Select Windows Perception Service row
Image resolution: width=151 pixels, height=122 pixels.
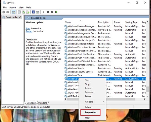tap(105, 47)
